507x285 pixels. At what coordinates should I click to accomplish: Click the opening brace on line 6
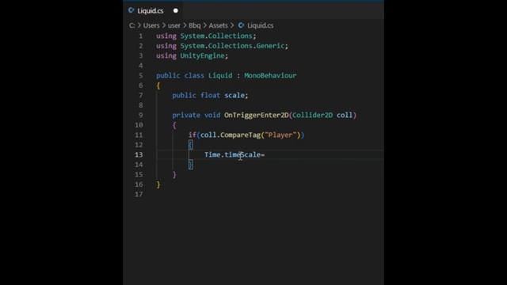[x=158, y=85]
